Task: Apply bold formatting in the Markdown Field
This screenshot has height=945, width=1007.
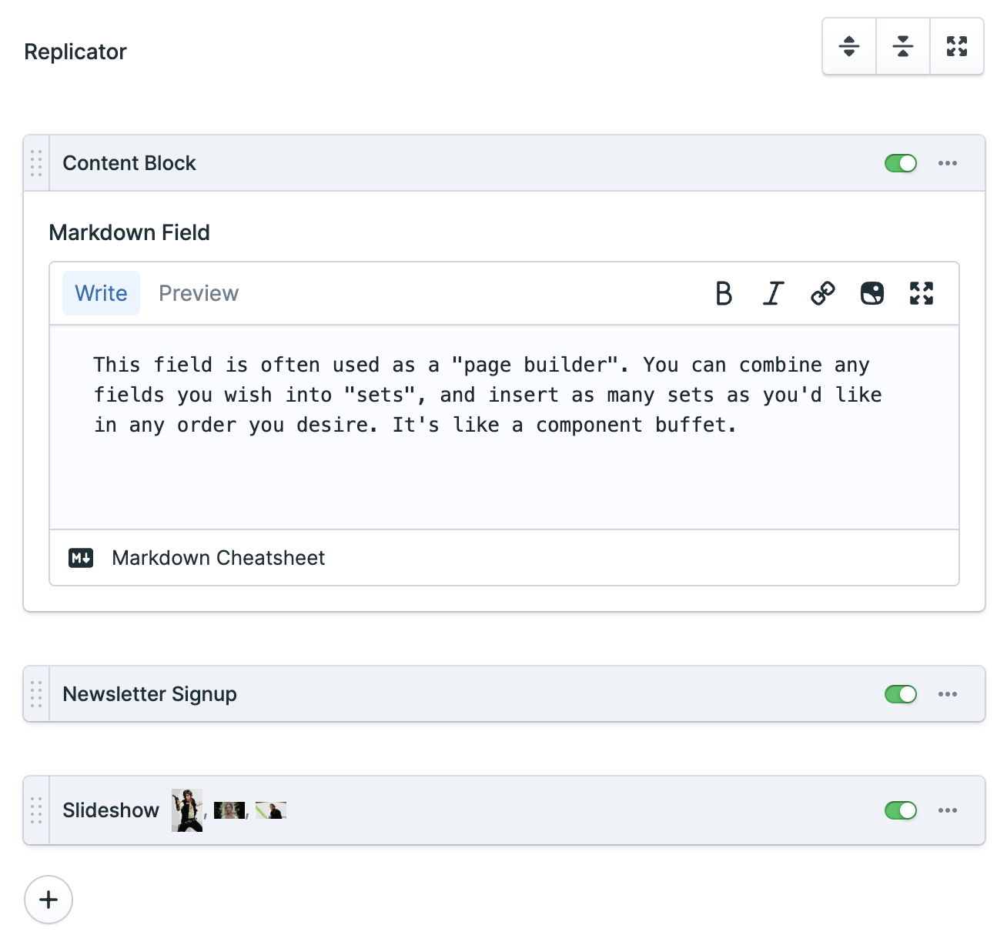Action: [x=724, y=293]
